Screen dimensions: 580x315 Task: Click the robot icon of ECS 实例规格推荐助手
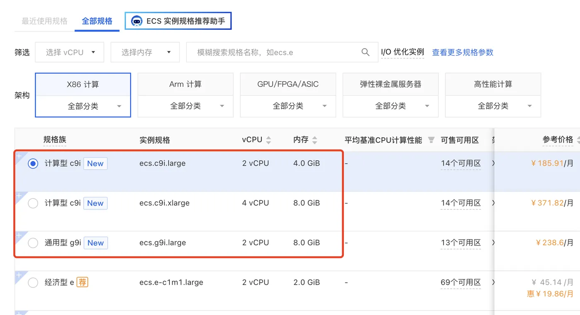137,21
